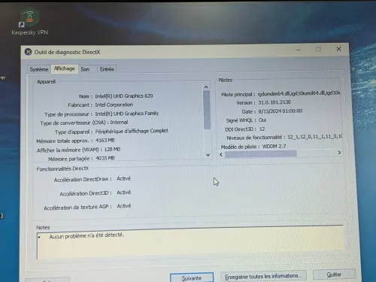Screen dimensions: 376x282
Task: Click the disabled maximize window button
Action: point(318,49)
